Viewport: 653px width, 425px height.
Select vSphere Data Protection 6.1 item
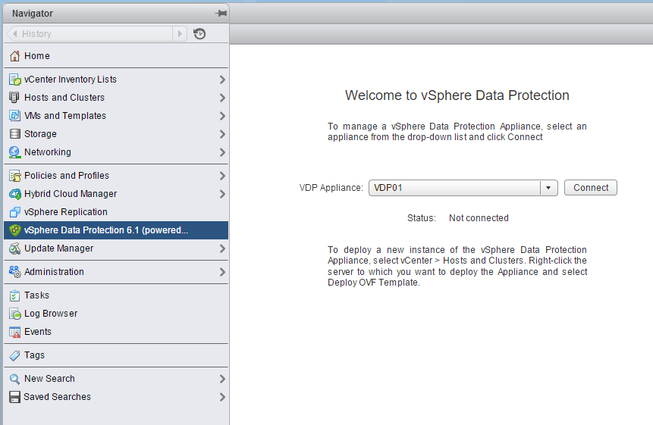[106, 230]
